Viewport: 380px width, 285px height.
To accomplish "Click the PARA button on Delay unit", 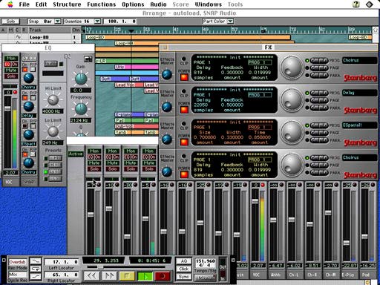I will point(319,108).
